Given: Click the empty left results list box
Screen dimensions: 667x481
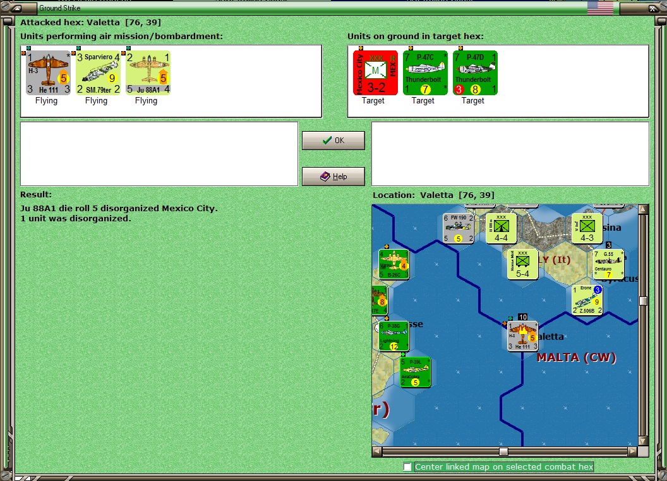Looking at the screenshot, I should click(x=159, y=154).
